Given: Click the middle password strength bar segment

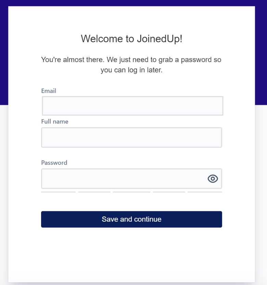Looking at the screenshot, I should click(131, 192).
